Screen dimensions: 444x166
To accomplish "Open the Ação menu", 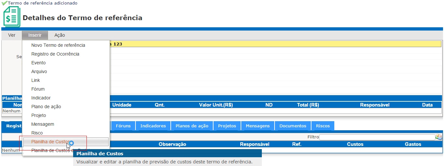I will click(59, 35).
